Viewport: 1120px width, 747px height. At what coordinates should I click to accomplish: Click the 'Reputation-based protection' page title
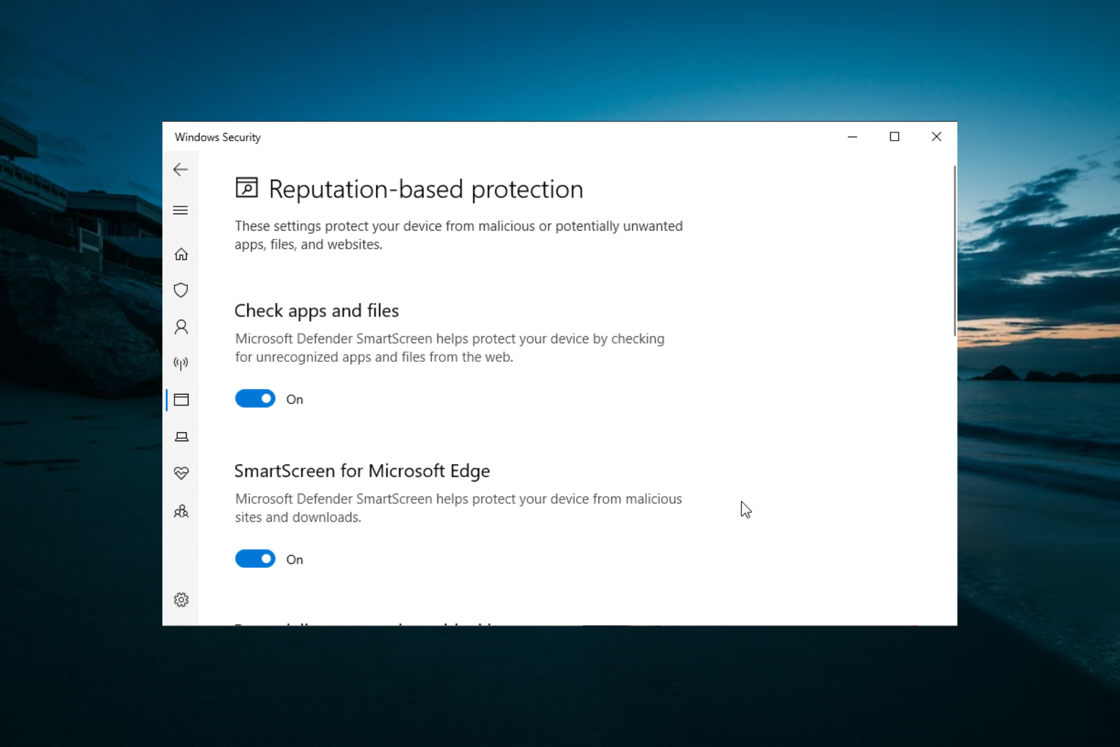[x=426, y=190]
